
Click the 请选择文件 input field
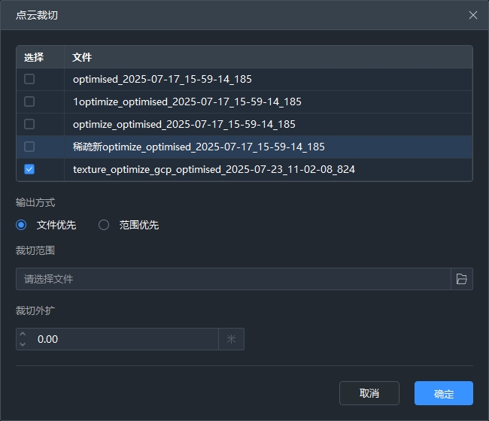point(233,279)
